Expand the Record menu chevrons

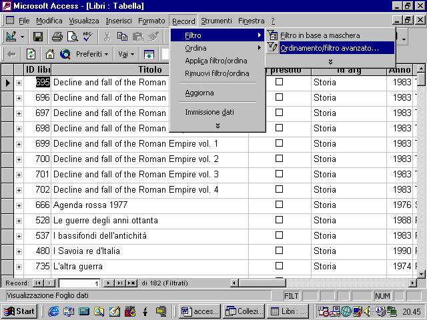(x=218, y=126)
